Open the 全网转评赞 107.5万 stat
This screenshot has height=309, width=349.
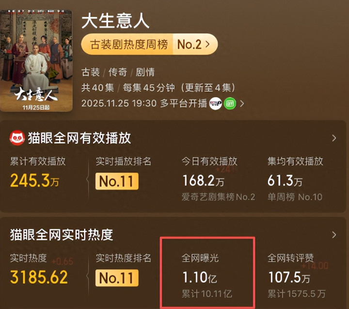click(x=289, y=278)
